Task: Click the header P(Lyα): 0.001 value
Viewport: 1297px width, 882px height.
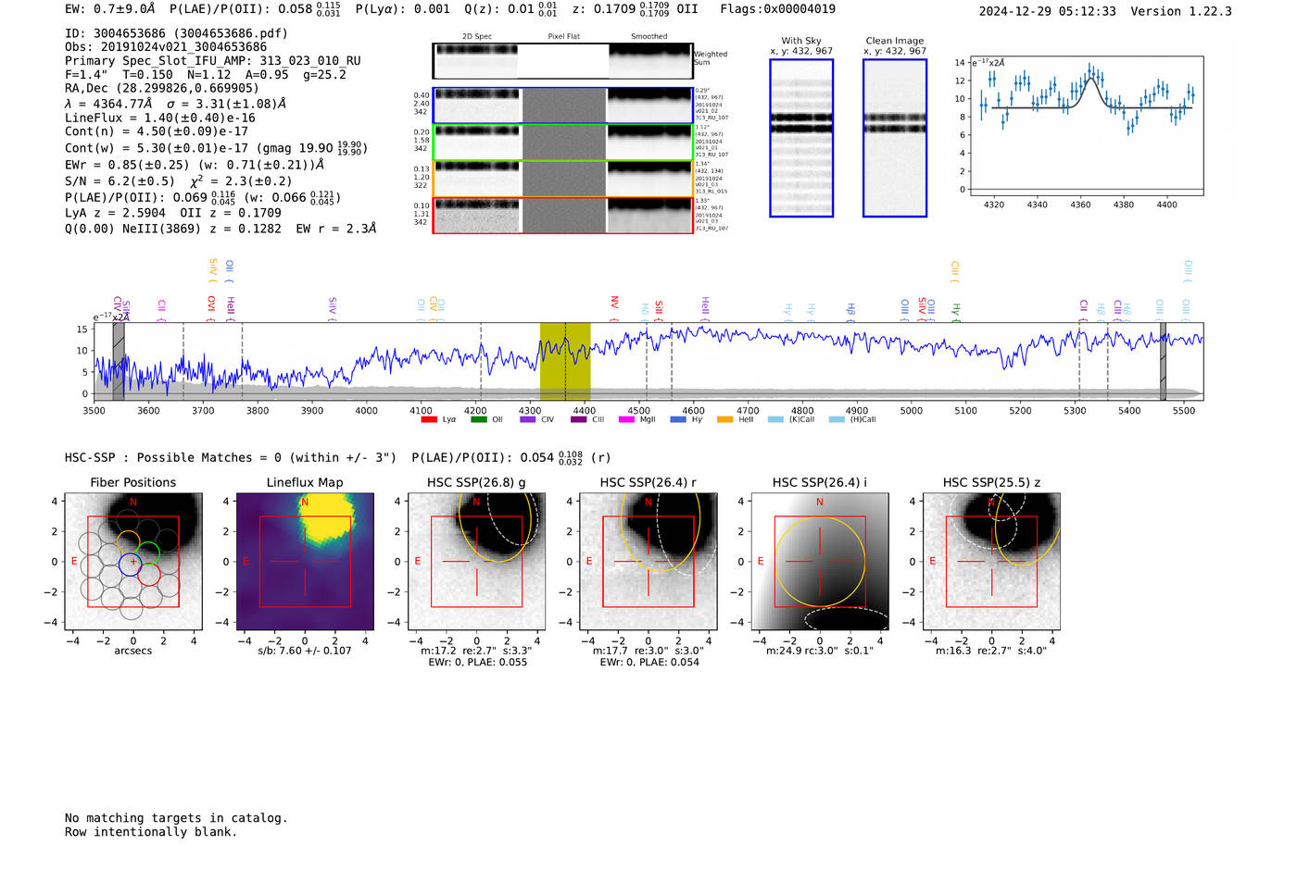Action: tap(403, 9)
